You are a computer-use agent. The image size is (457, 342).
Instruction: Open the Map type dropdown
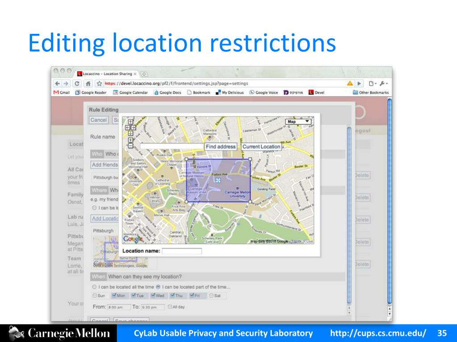(x=298, y=122)
